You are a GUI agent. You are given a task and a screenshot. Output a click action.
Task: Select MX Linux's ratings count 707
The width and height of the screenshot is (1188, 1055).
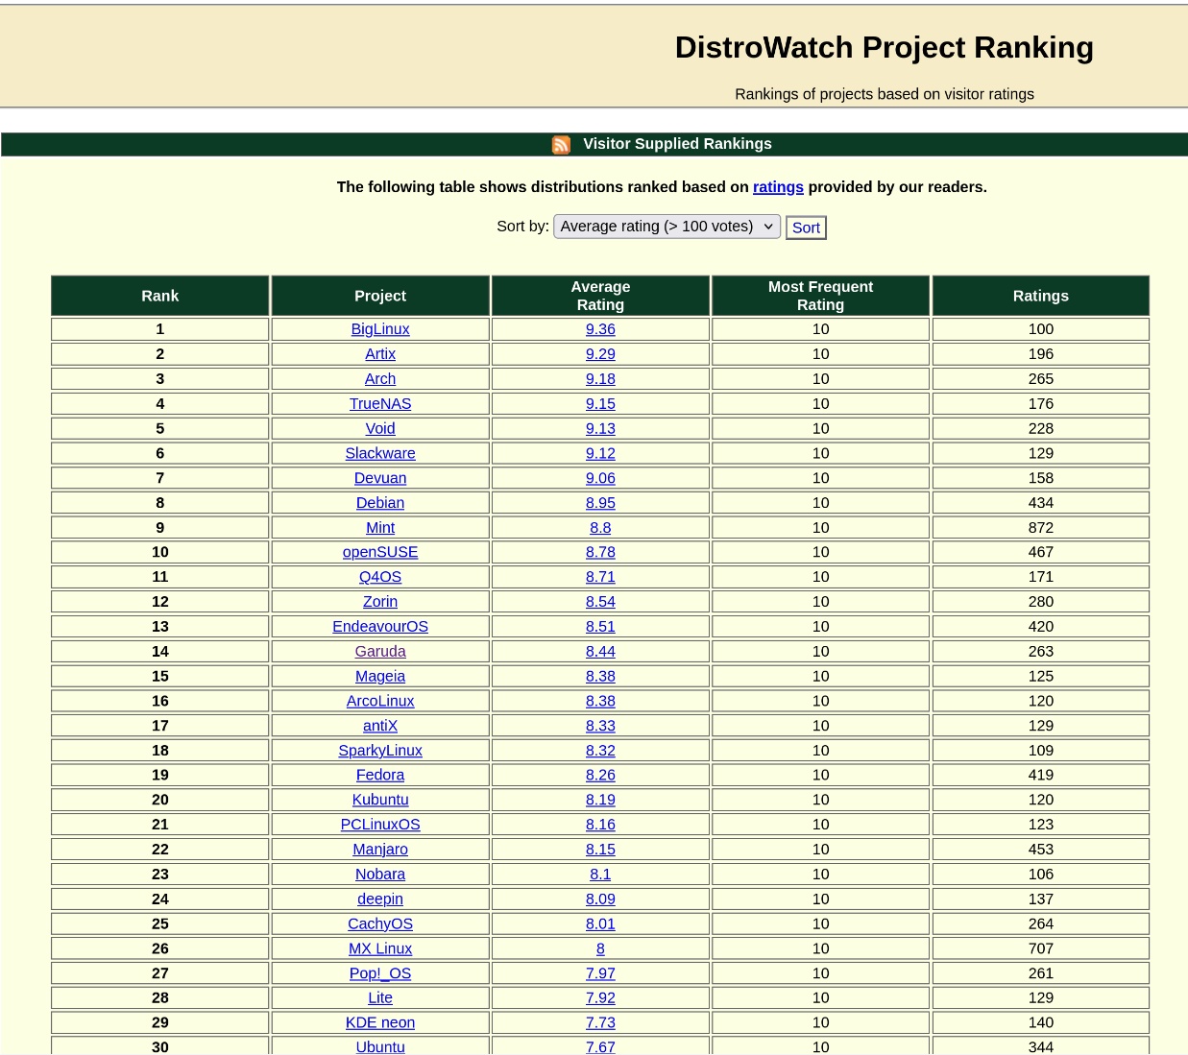point(1040,949)
